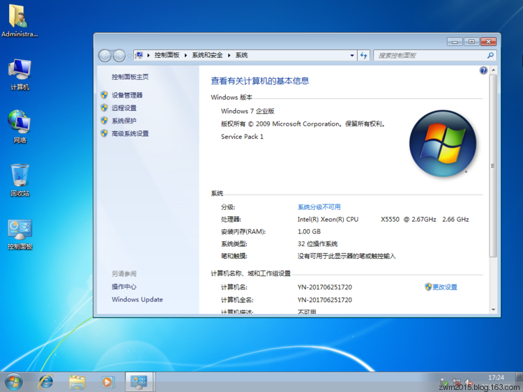Click the 1.00 GB memory value
This screenshot has height=392, width=523.
click(309, 232)
